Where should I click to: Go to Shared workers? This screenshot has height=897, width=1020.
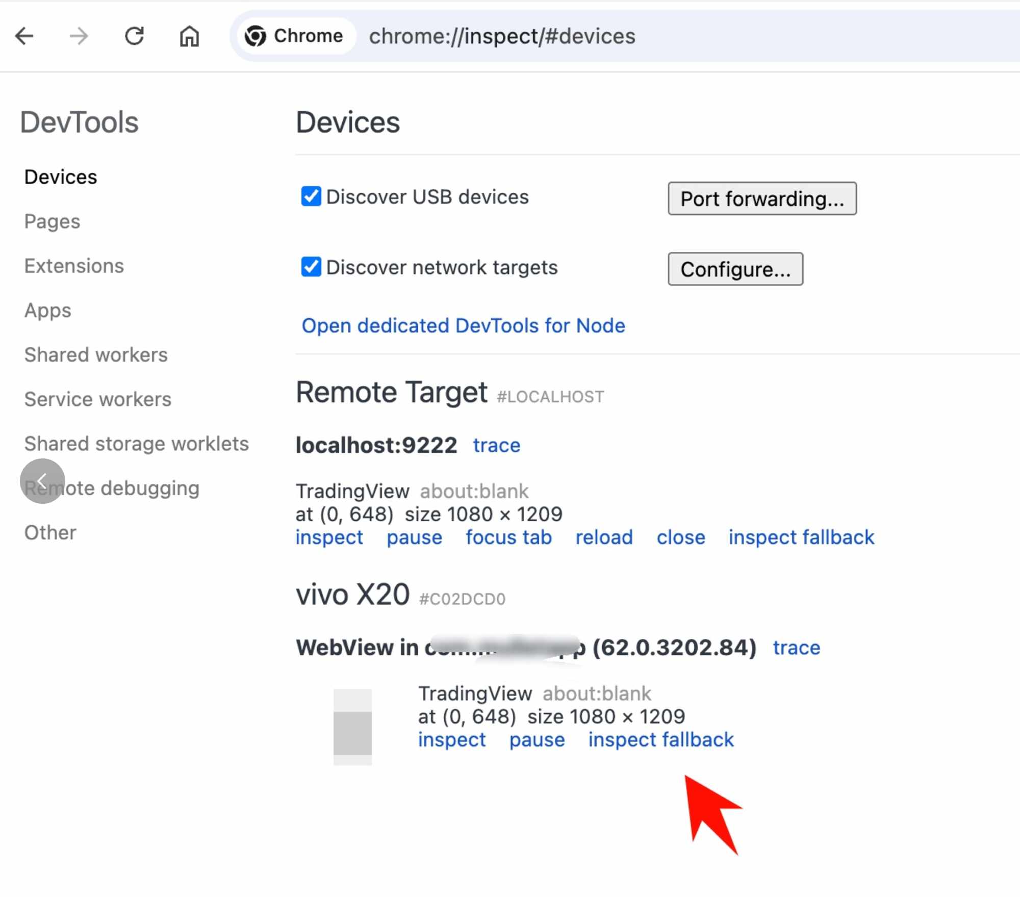(x=96, y=354)
